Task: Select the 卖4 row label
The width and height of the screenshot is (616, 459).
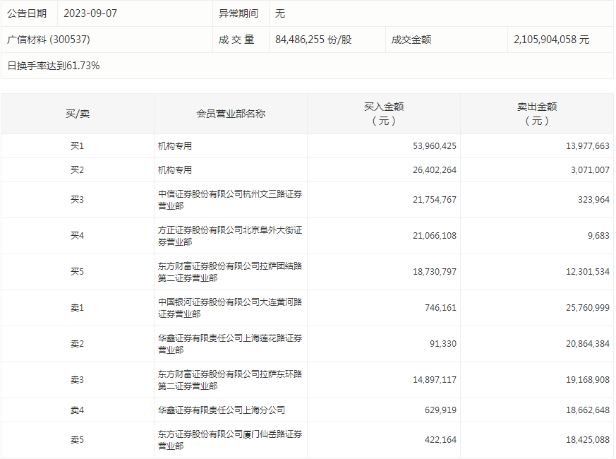Action: (78, 410)
